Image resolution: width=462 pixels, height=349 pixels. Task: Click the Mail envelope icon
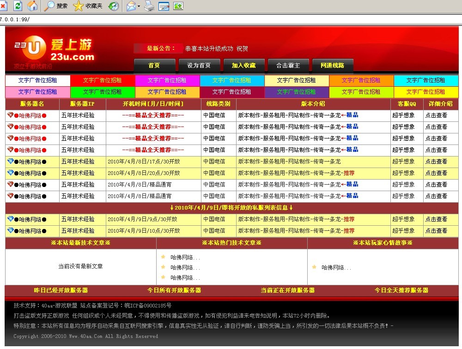(x=131, y=6)
